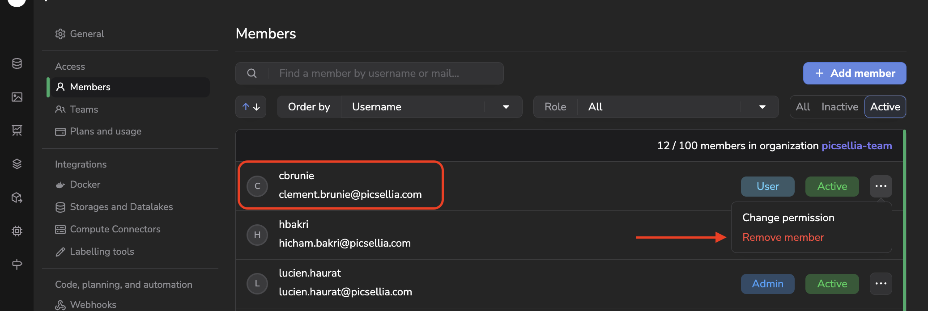This screenshot has height=311, width=928.
Task: Show only Active members filter
Action: pos(885,107)
